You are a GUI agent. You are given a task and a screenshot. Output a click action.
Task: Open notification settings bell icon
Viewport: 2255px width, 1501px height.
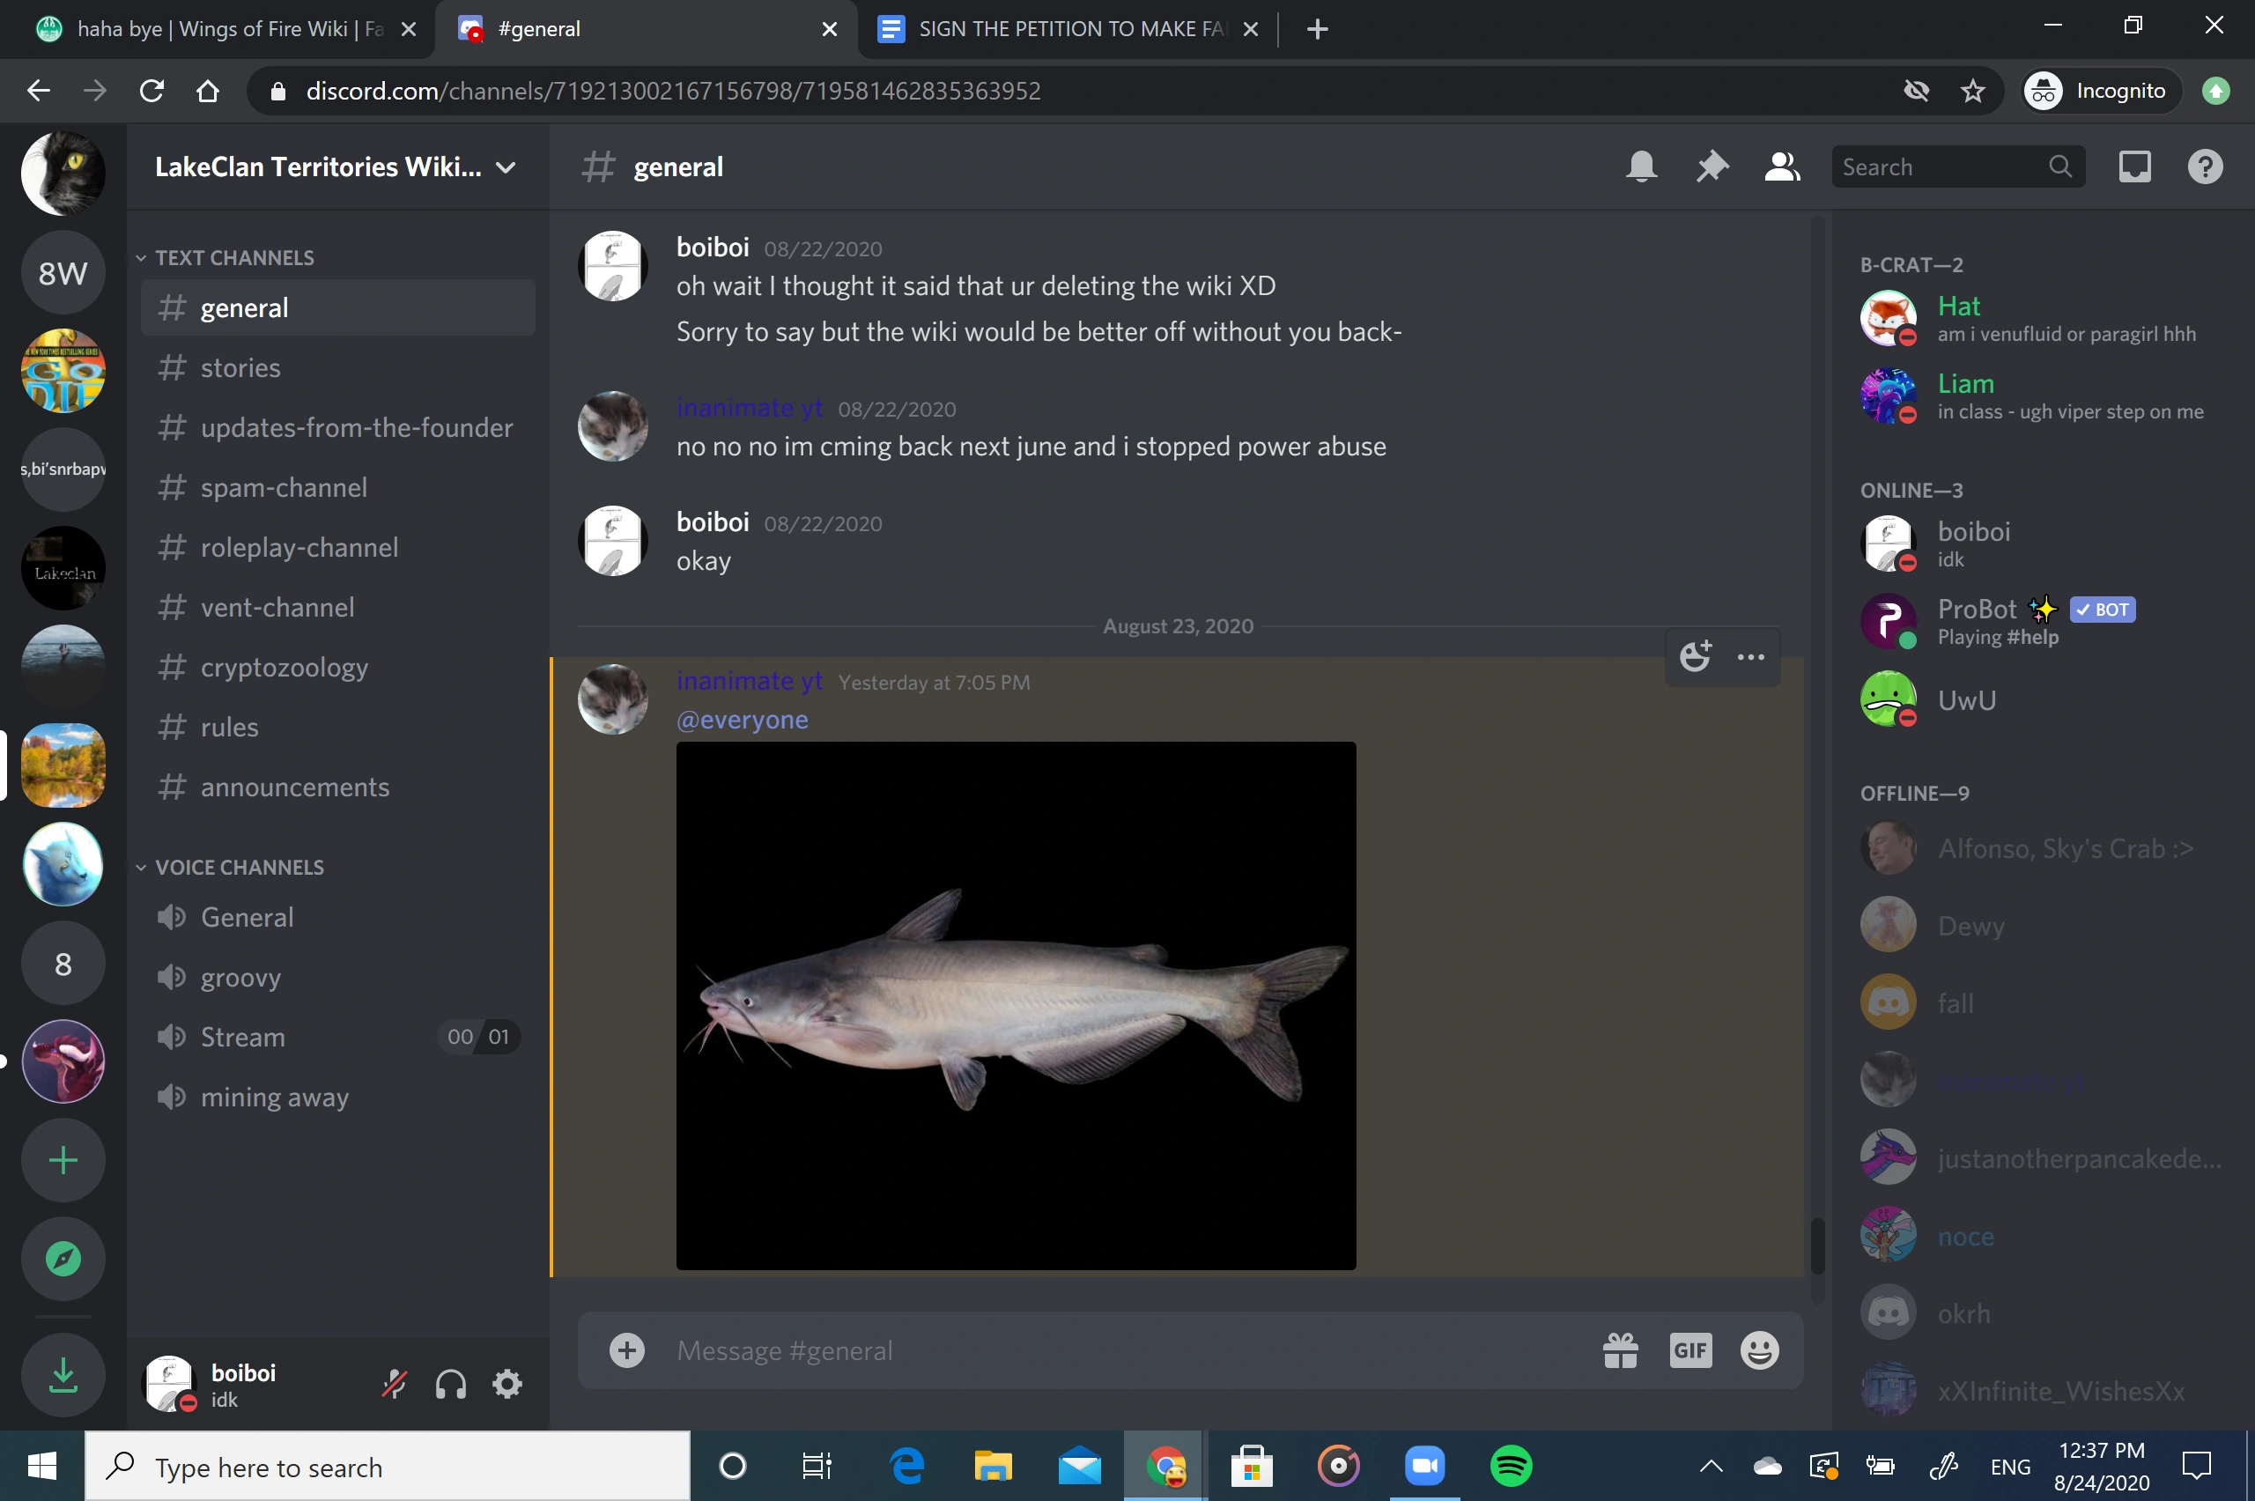coord(1640,166)
